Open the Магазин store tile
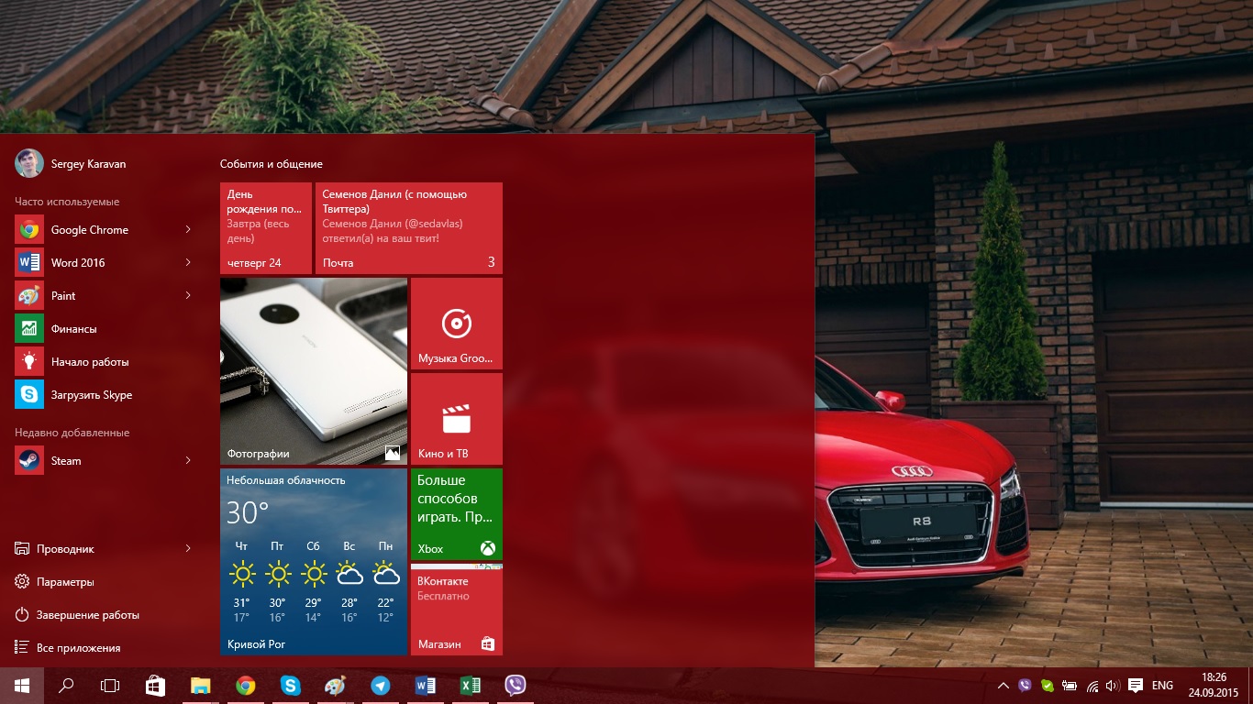 click(457, 610)
